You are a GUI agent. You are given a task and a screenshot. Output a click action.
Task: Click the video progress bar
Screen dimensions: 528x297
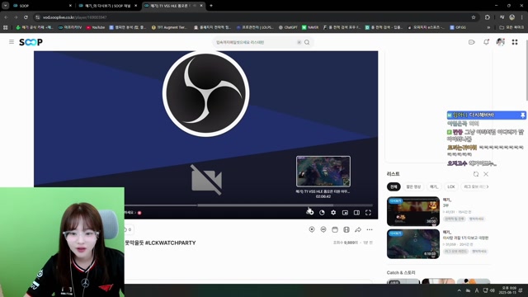[x=248, y=205]
